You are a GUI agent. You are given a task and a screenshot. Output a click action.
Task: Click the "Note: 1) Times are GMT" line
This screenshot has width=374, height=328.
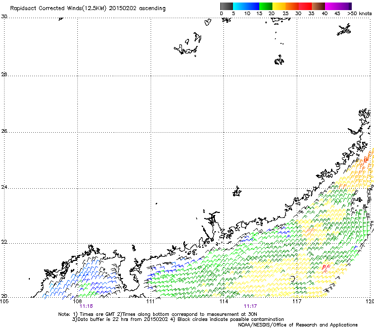click(x=158, y=314)
